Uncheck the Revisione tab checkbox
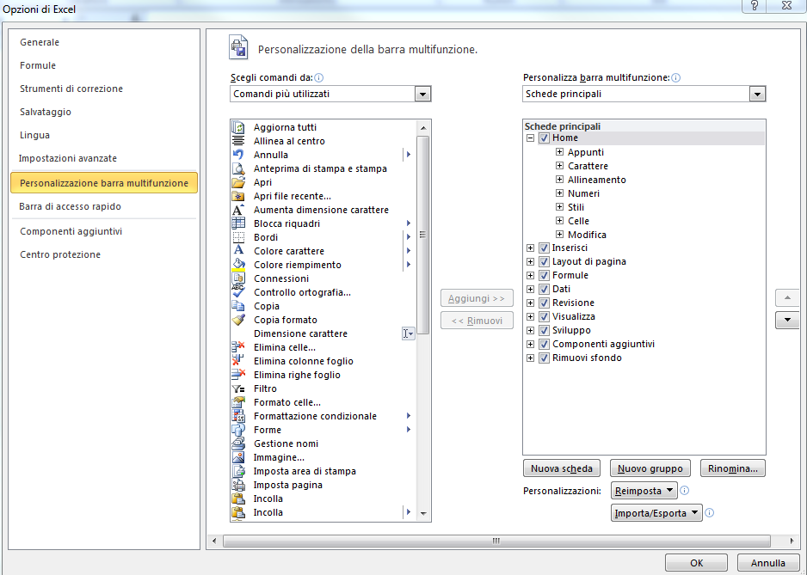The width and height of the screenshot is (807, 575). pyautogui.click(x=544, y=303)
